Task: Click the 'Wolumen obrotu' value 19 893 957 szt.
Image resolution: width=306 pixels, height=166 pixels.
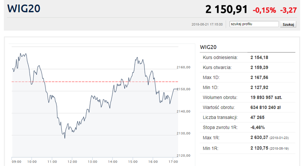Action: click(x=266, y=97)
